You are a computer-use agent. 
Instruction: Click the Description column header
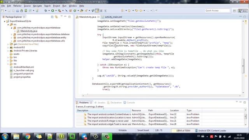point(103,110)
